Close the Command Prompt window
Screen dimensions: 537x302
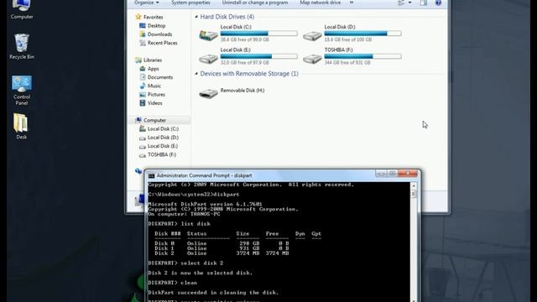tap(408, 174)
